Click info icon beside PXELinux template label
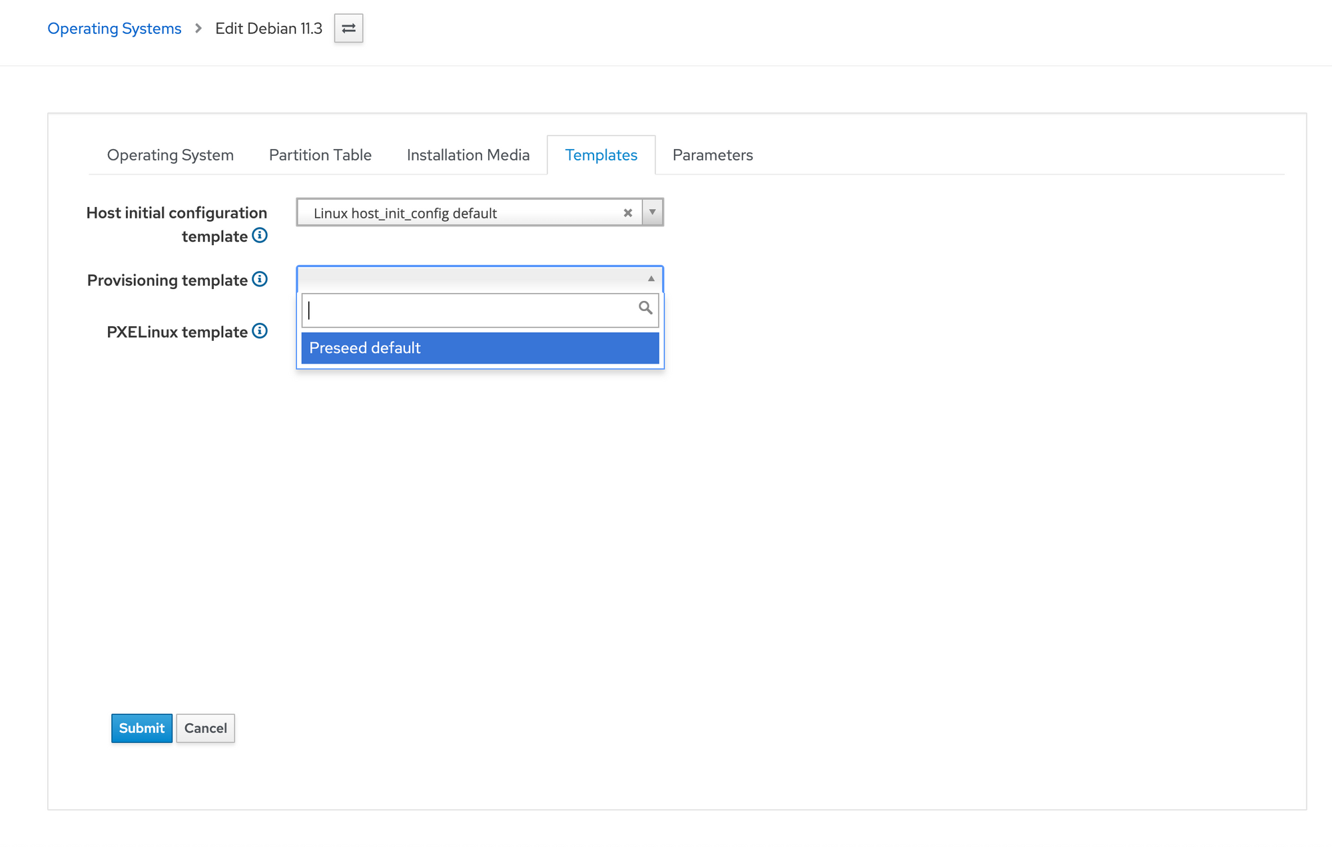 click(x=260, y=332)
